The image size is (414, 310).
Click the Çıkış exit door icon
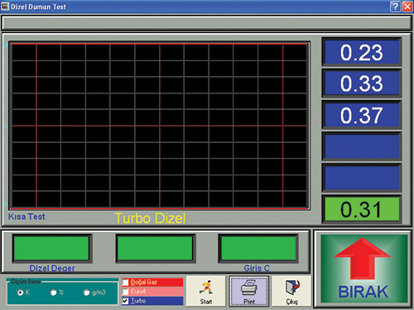tap(292, 288)
